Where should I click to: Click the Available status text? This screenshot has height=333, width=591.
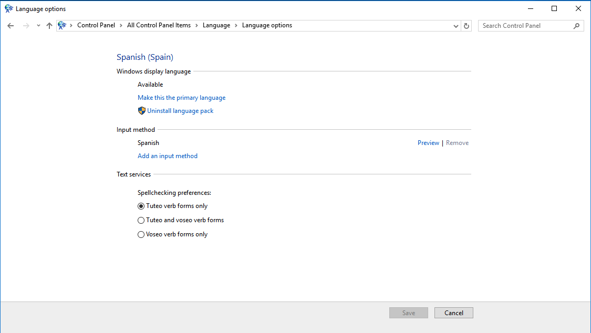[x=150, y=85]
